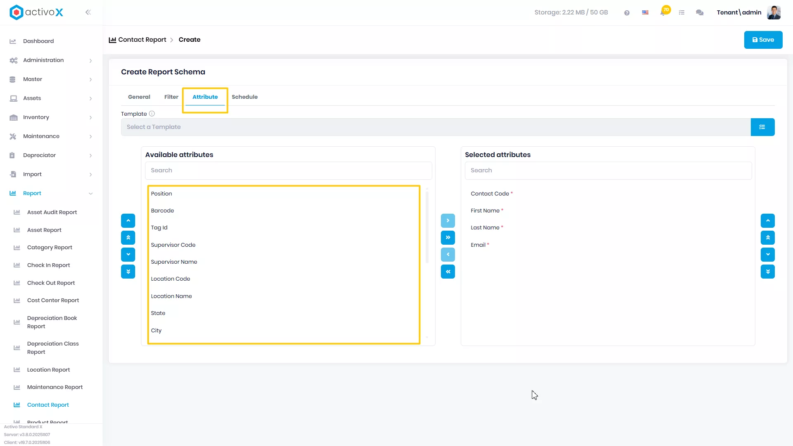Open Check In Report in sidebar
The width and height of the screenshot is (793, 446).
(48, 265)
